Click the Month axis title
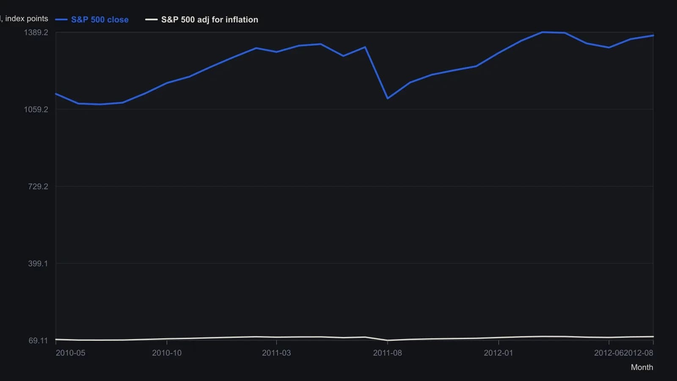 coord(642,367)
